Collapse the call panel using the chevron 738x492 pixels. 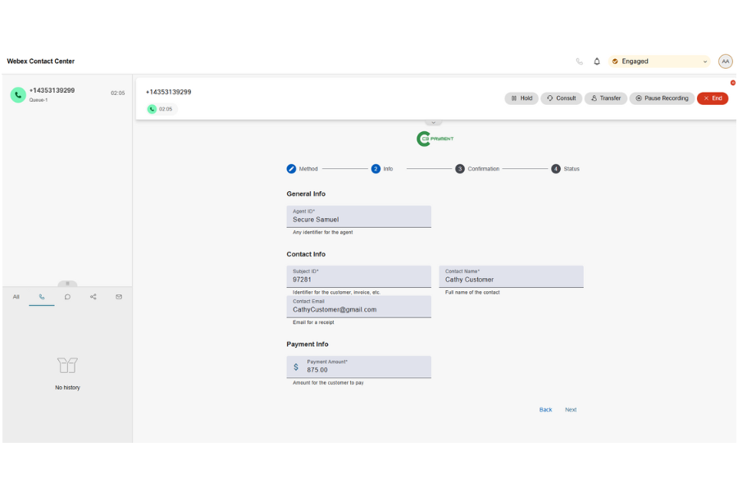coord(434,122)
